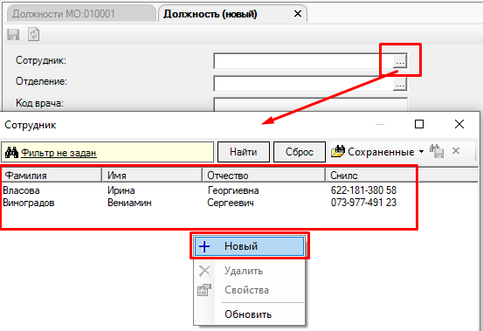Minimize the Сотрудник dialog window
The width and height of the screenshot is (483, 331).
coord(380,124)
